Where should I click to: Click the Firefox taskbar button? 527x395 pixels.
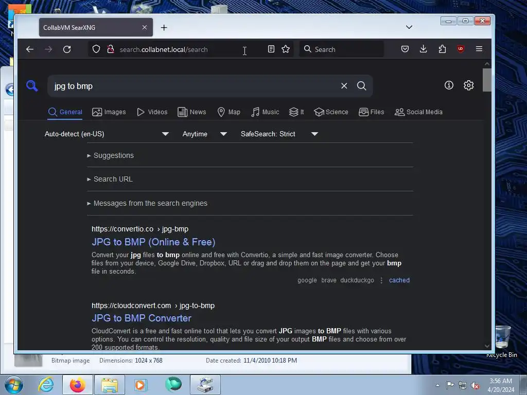78,385
